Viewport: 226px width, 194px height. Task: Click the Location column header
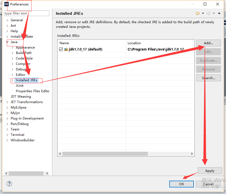click(x=160, y=43)
